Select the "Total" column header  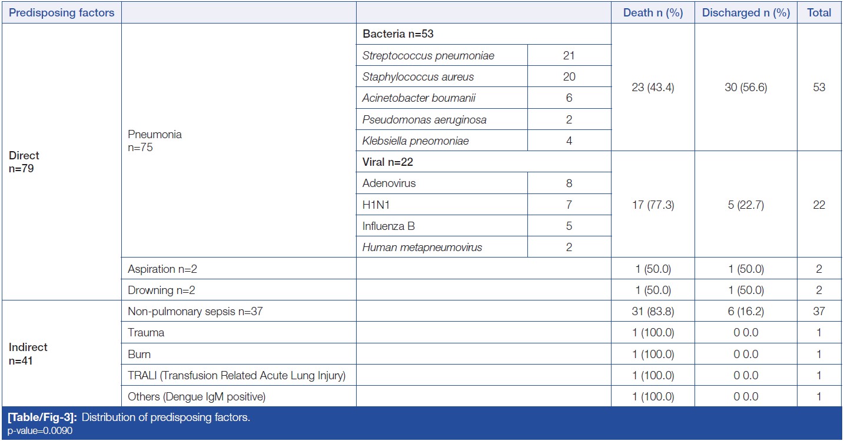(x=819, y=12)
